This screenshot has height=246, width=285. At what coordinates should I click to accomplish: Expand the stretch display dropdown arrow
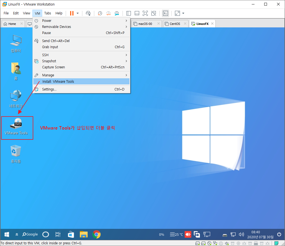183,13
